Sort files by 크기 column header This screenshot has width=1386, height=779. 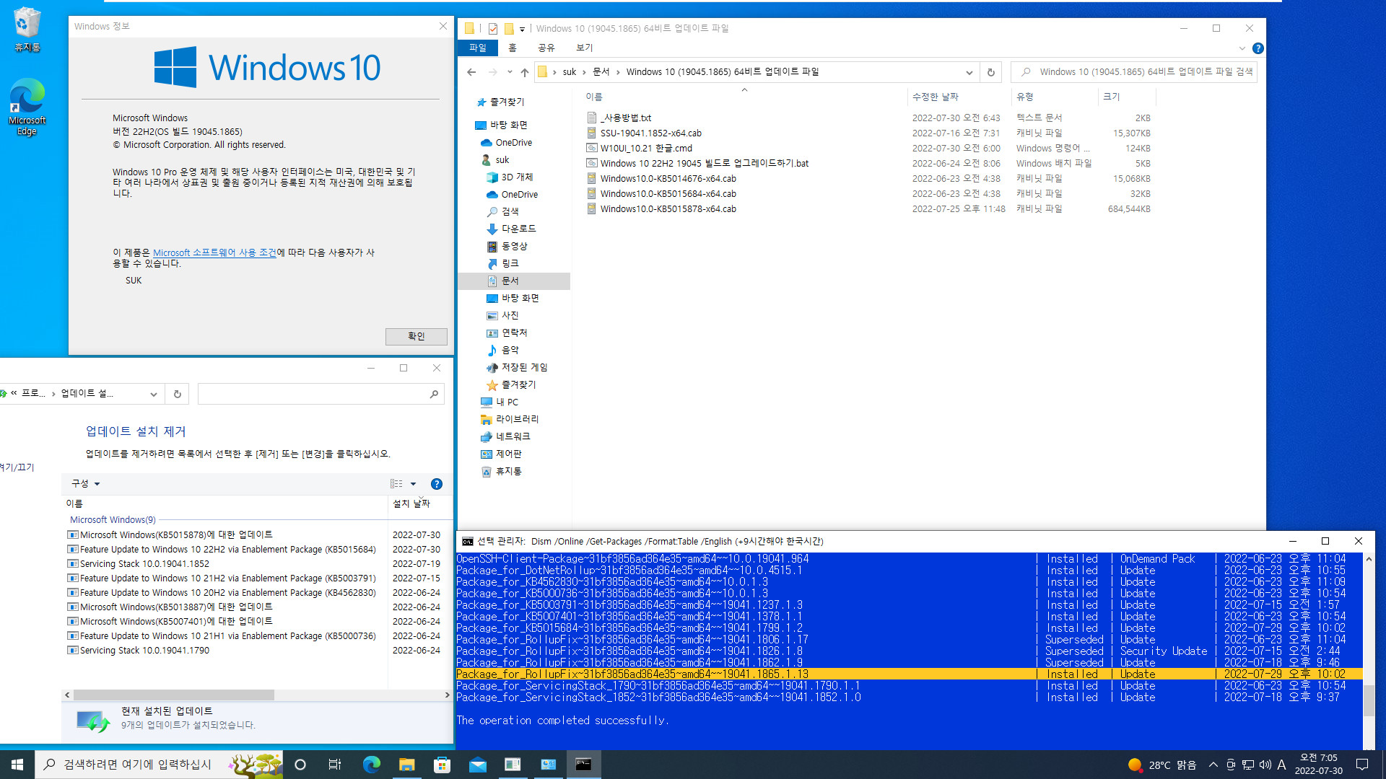click(x=1112, y=97)
